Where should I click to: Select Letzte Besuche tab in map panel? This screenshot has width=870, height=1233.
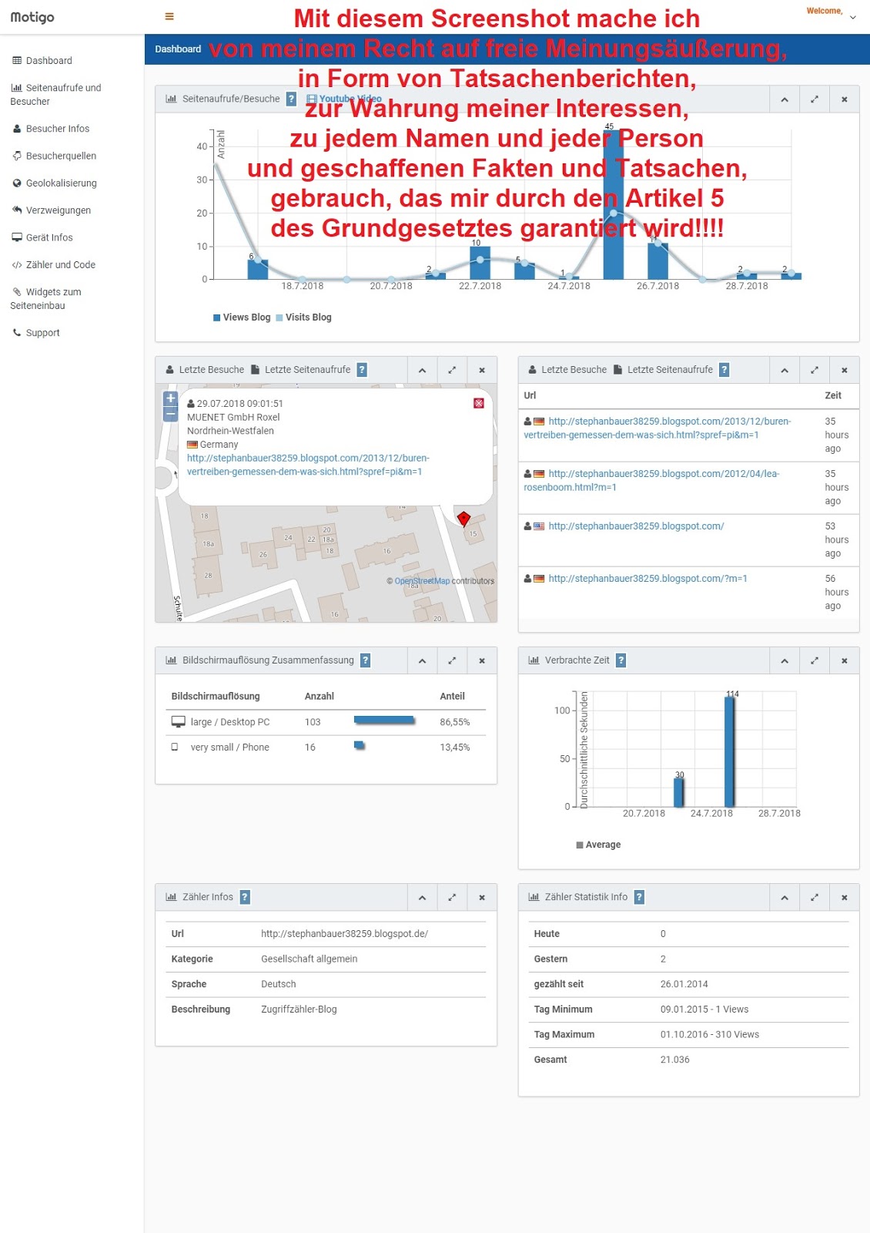[x=205, y=370]
